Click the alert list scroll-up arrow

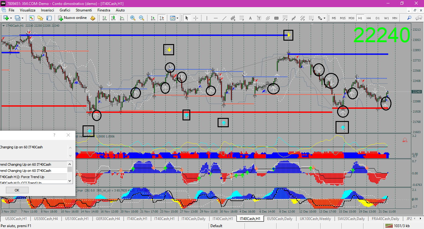pos(70,164)
